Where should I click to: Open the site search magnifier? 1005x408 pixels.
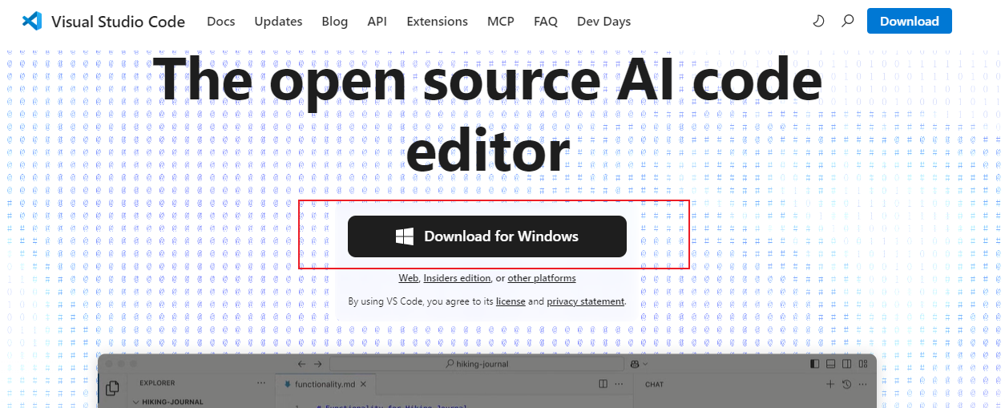847,21
